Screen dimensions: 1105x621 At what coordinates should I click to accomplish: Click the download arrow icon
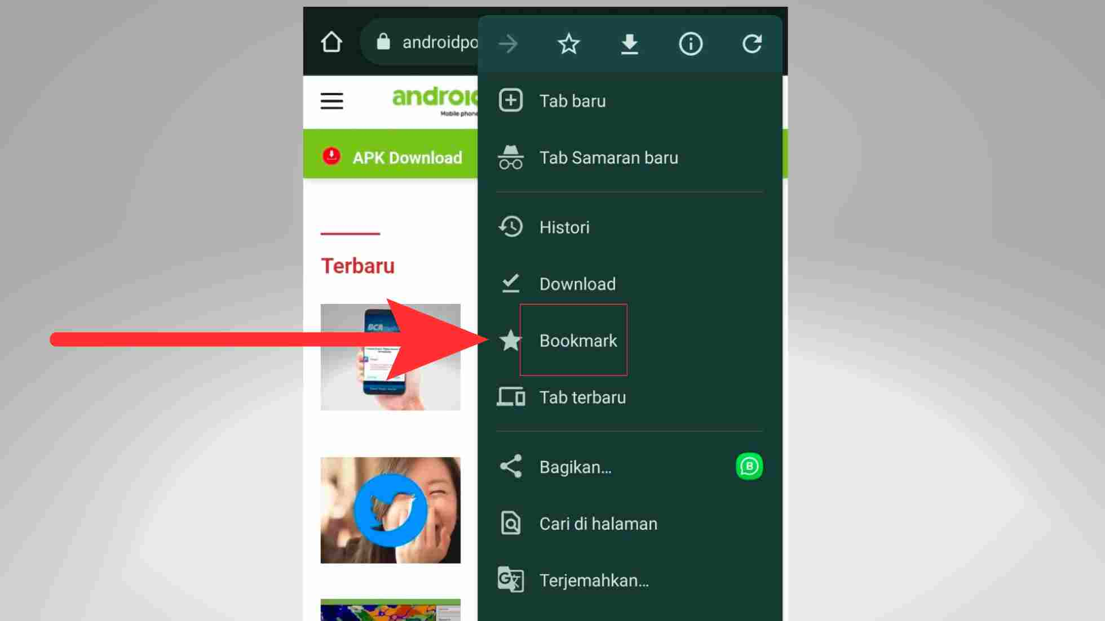pos(629,43)
